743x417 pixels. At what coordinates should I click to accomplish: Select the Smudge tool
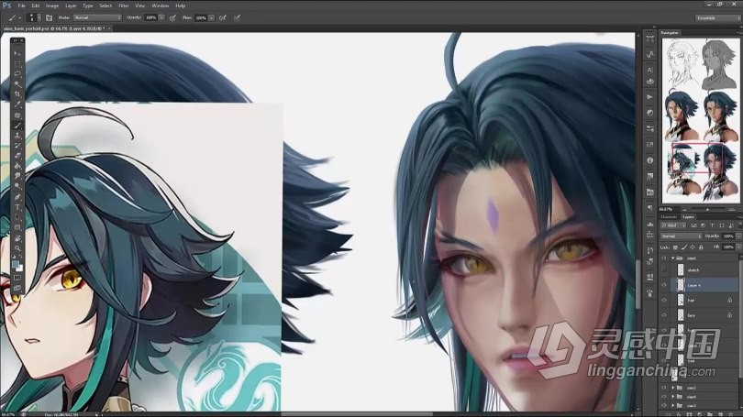pyautogui.click(x=17, y=176)
